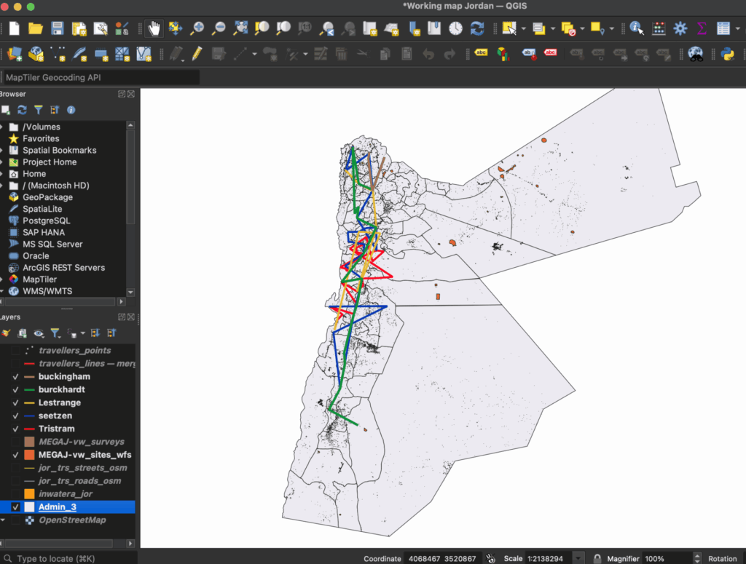Viewport: 746px width, 564px height.
Task: Click the Zoom Out magnifier tool
Action: [219, 28]
